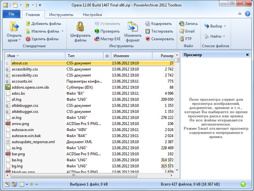
Task: Sort by the Изменен column header
Action: coord(131,56)
